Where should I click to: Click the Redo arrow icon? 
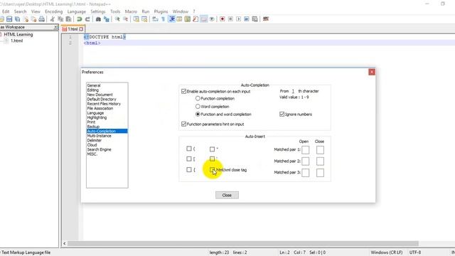pyautogui.click(x=87, y=19)
